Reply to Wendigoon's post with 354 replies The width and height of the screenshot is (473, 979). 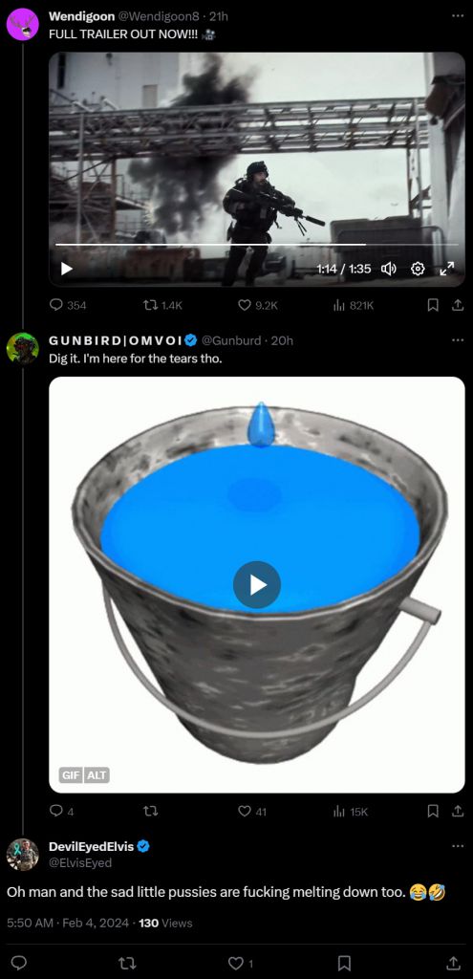(68, 305)
